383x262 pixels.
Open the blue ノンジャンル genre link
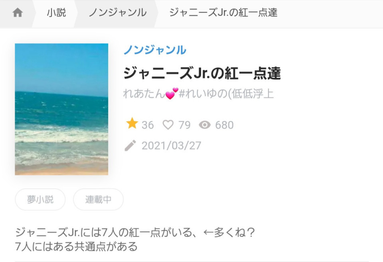(x=155, y=50)
